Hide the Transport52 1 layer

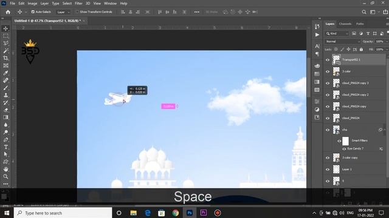click(328, 60)
